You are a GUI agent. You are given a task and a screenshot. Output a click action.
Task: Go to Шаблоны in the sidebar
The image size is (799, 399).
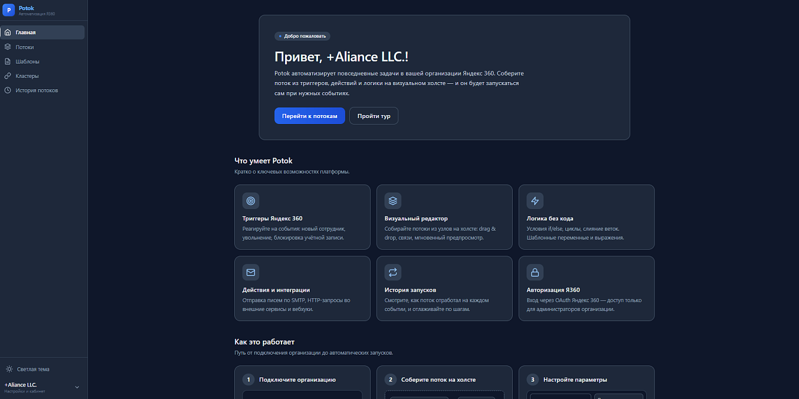point(43,61)
